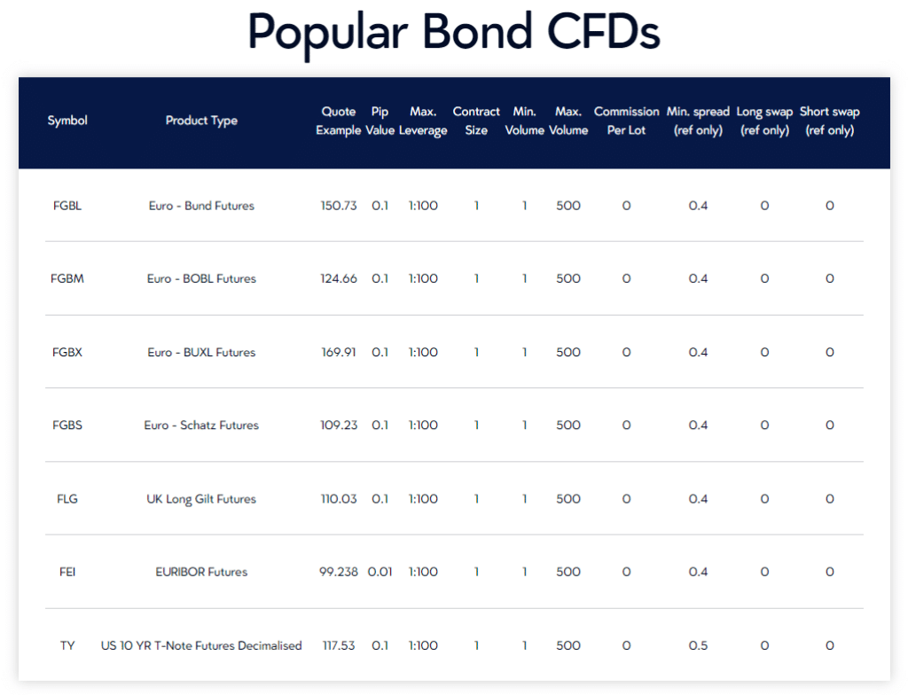Screen dimensions: 908x695
Task: Click the 150.73 quote example value
Action: point(339,206)
